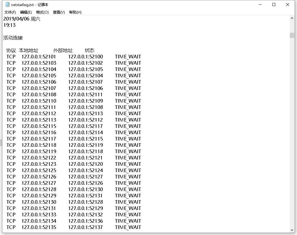Click local address 127.0.0.1:52127
This screenshot has width=297, height=235.
[x=39, y=183]
